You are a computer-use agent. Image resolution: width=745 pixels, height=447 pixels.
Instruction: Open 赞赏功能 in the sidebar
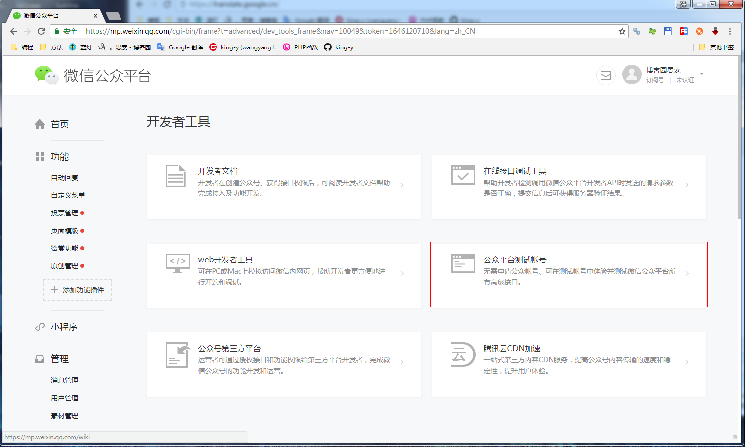point(65,248)
